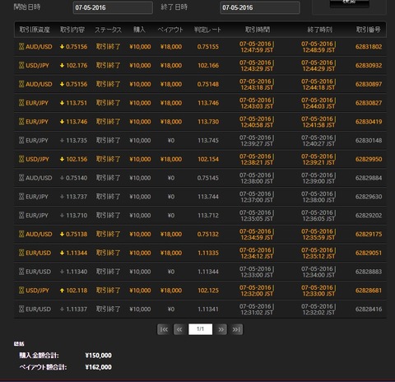Click the hourglass icon for trade 62829051
The image size is (395, 382).
(x=21, y=253)
